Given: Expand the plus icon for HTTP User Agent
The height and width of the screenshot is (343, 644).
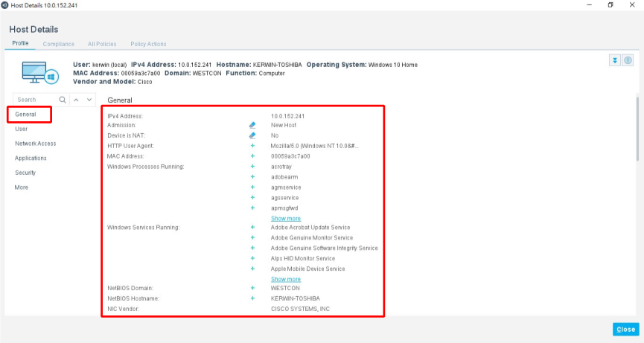Looking at the screenshot, I should tap(252, 146).
